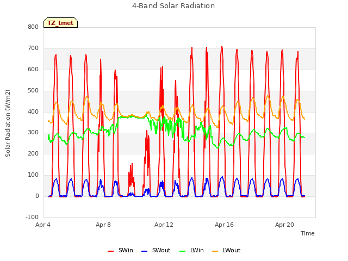Viewport: 348px width, 261px height.
Task: Click the Apr 8 x-axis label
Action: pyautogui.click(x=103, y=225)
